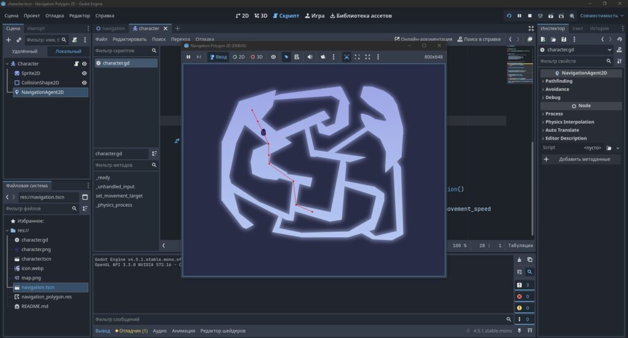Pause the running game in debug window
628x338 pixels.
click(188, 57)
